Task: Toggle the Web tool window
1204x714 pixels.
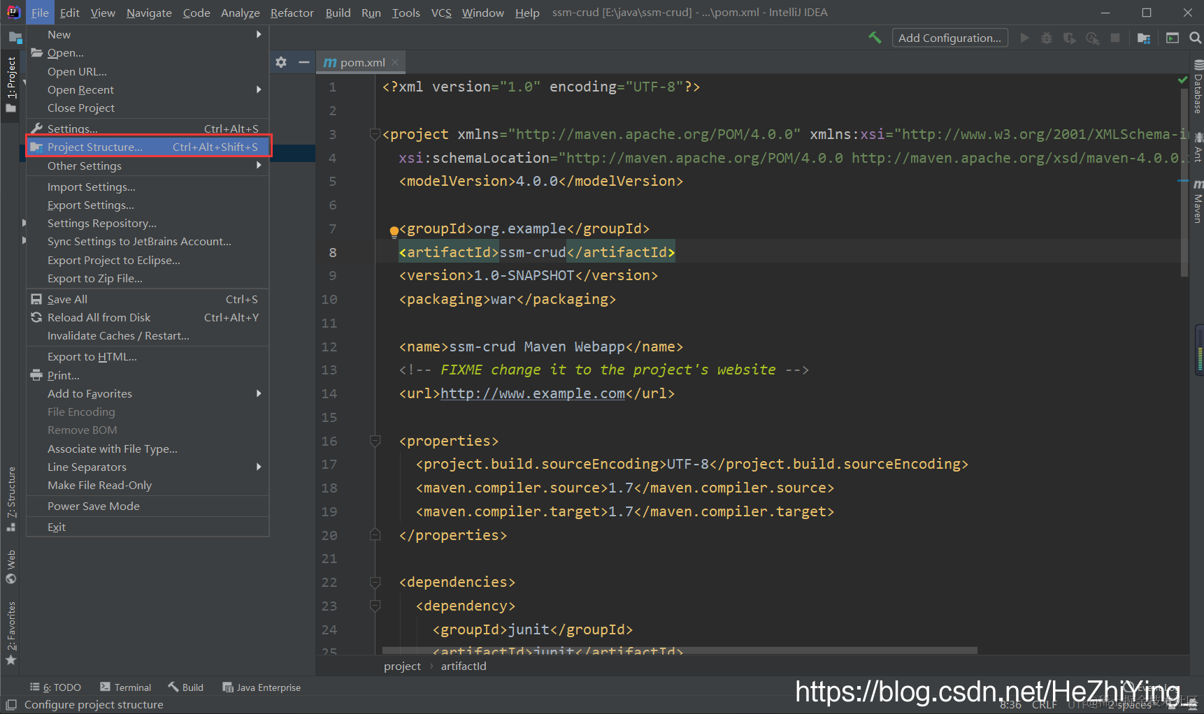Action: 11,567
